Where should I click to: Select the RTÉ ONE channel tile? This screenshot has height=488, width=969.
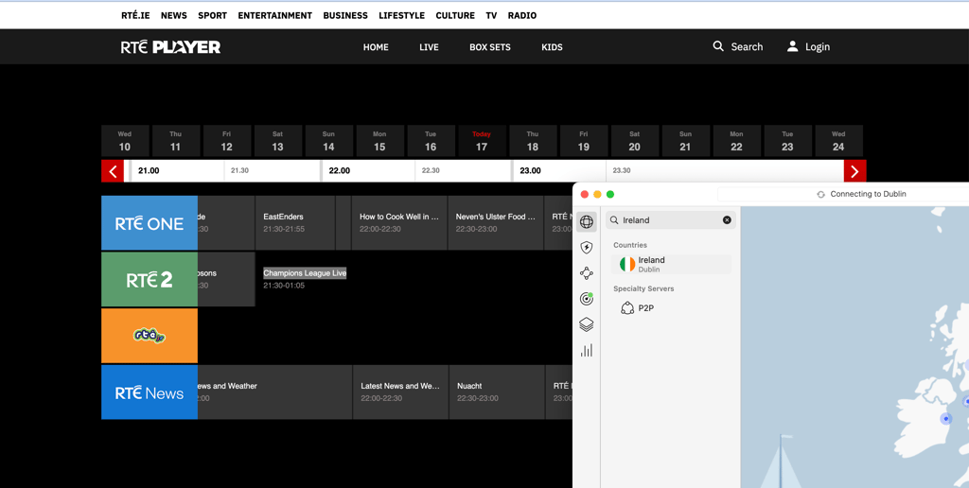tap(150, 223)
